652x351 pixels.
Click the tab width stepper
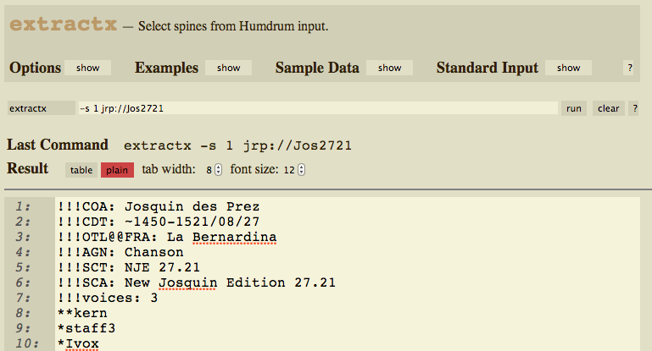tap(219, 170)
